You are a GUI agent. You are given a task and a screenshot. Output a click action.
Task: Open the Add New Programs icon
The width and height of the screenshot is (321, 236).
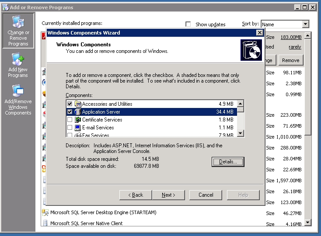[18, 60]
